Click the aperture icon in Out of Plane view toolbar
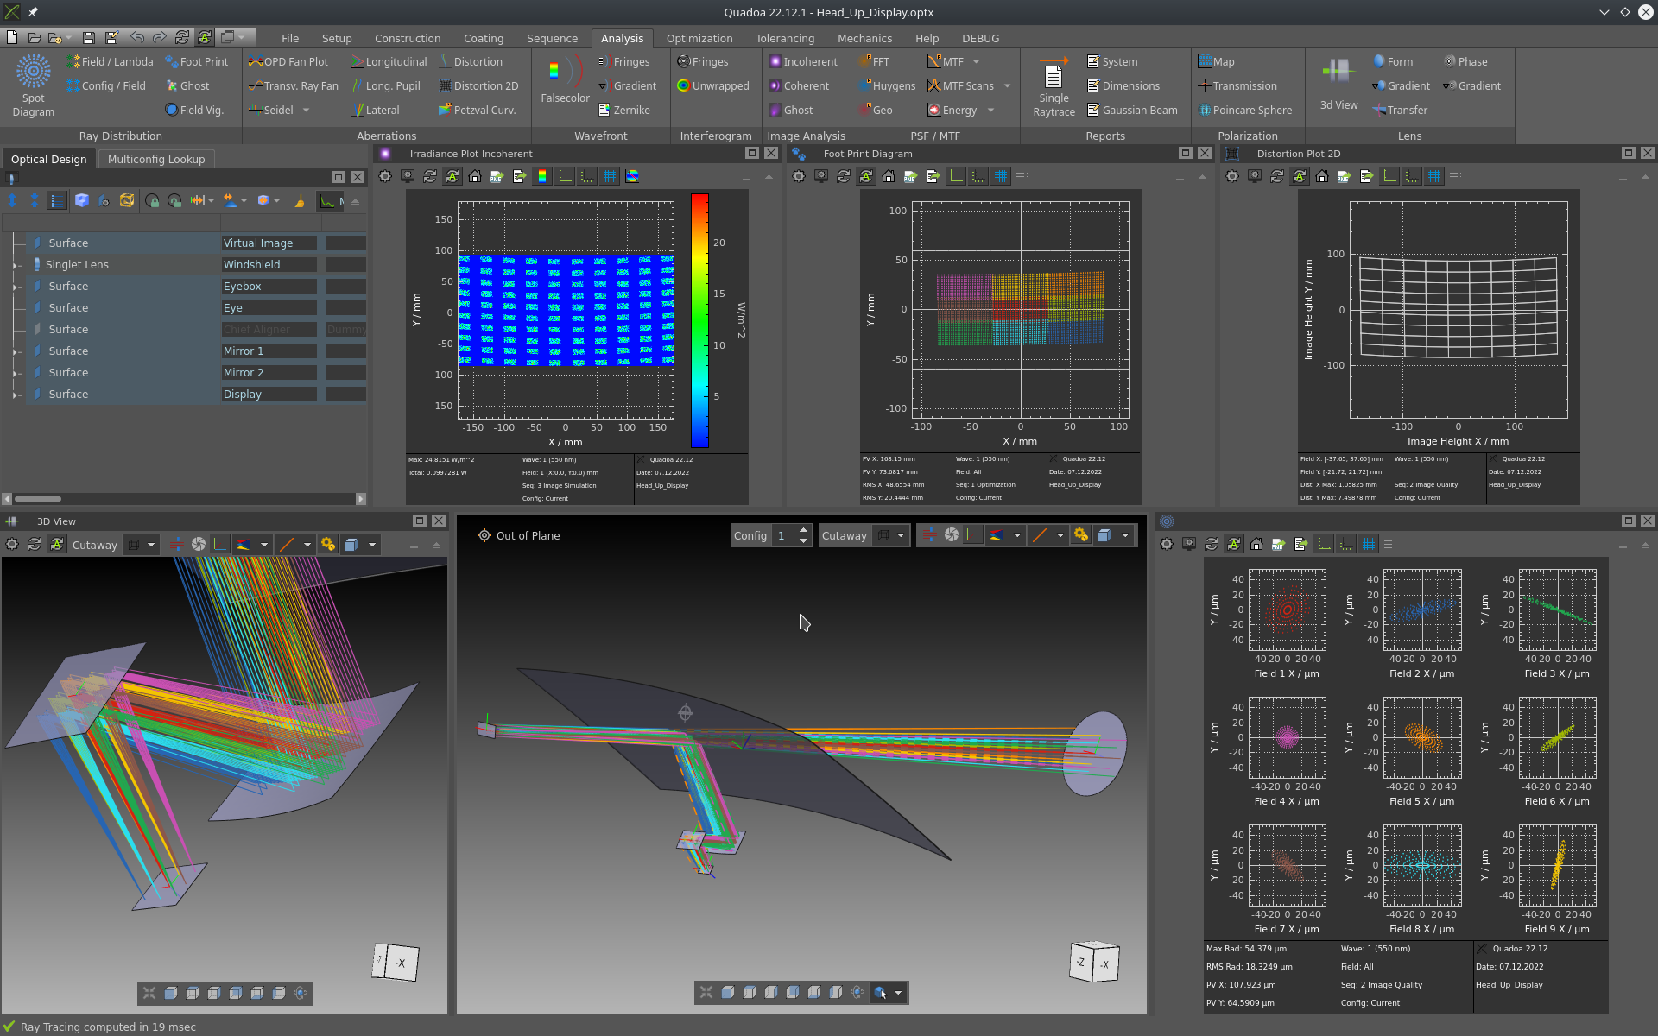The width and height of the screenshot is (1658, 1036). (952, 535)
